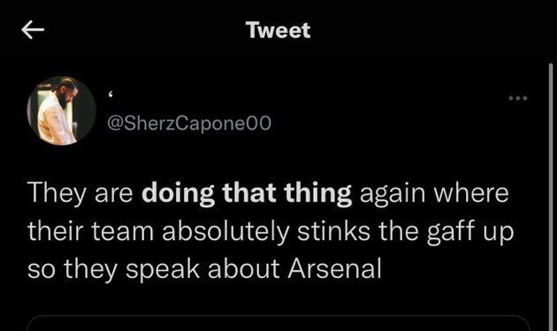This screenshot has height=331, width=557.
Task: Click the 'They are' opening words
Action: 80,193
